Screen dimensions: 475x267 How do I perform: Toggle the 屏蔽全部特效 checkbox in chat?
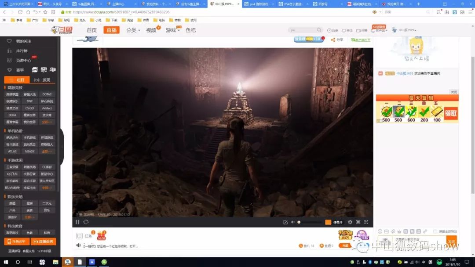point(435,231)
